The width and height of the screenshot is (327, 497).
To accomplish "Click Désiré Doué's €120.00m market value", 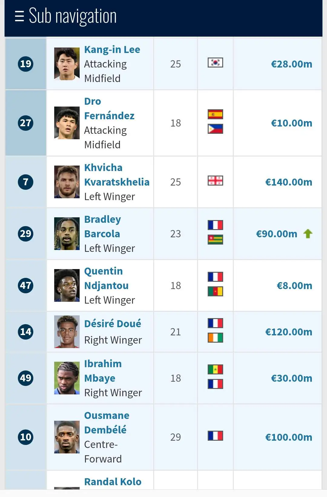I will pos(289,332).
